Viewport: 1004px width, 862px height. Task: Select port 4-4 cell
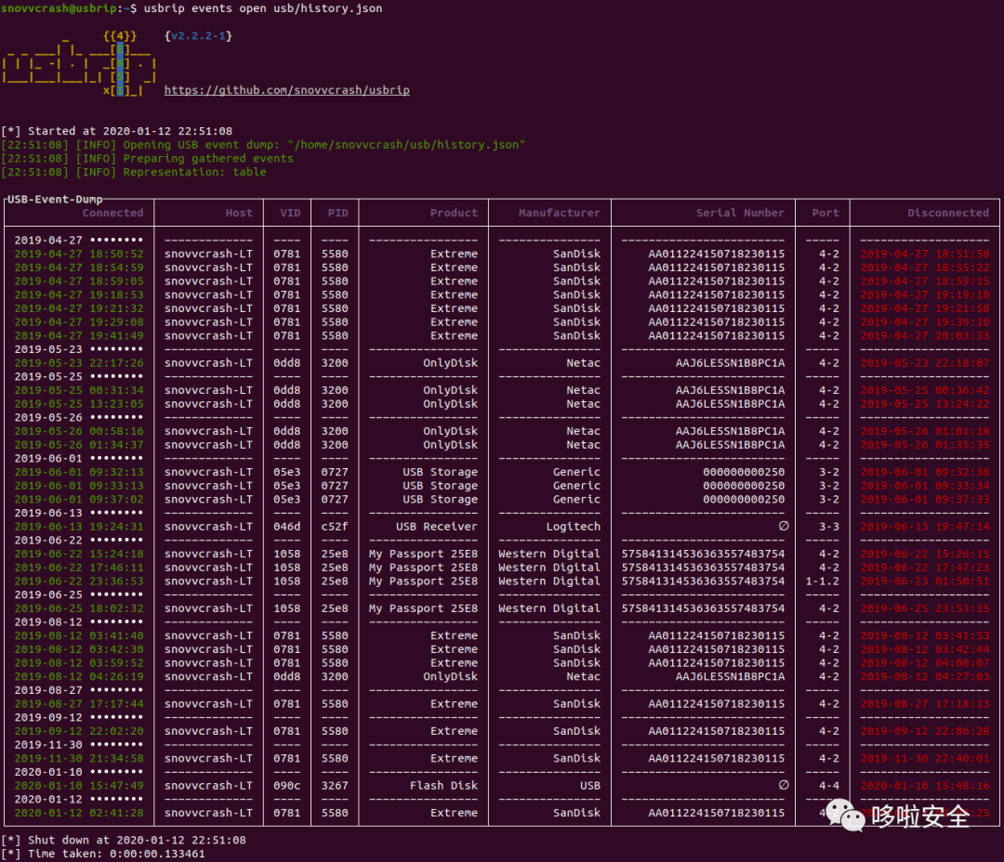tap(828, 786)
